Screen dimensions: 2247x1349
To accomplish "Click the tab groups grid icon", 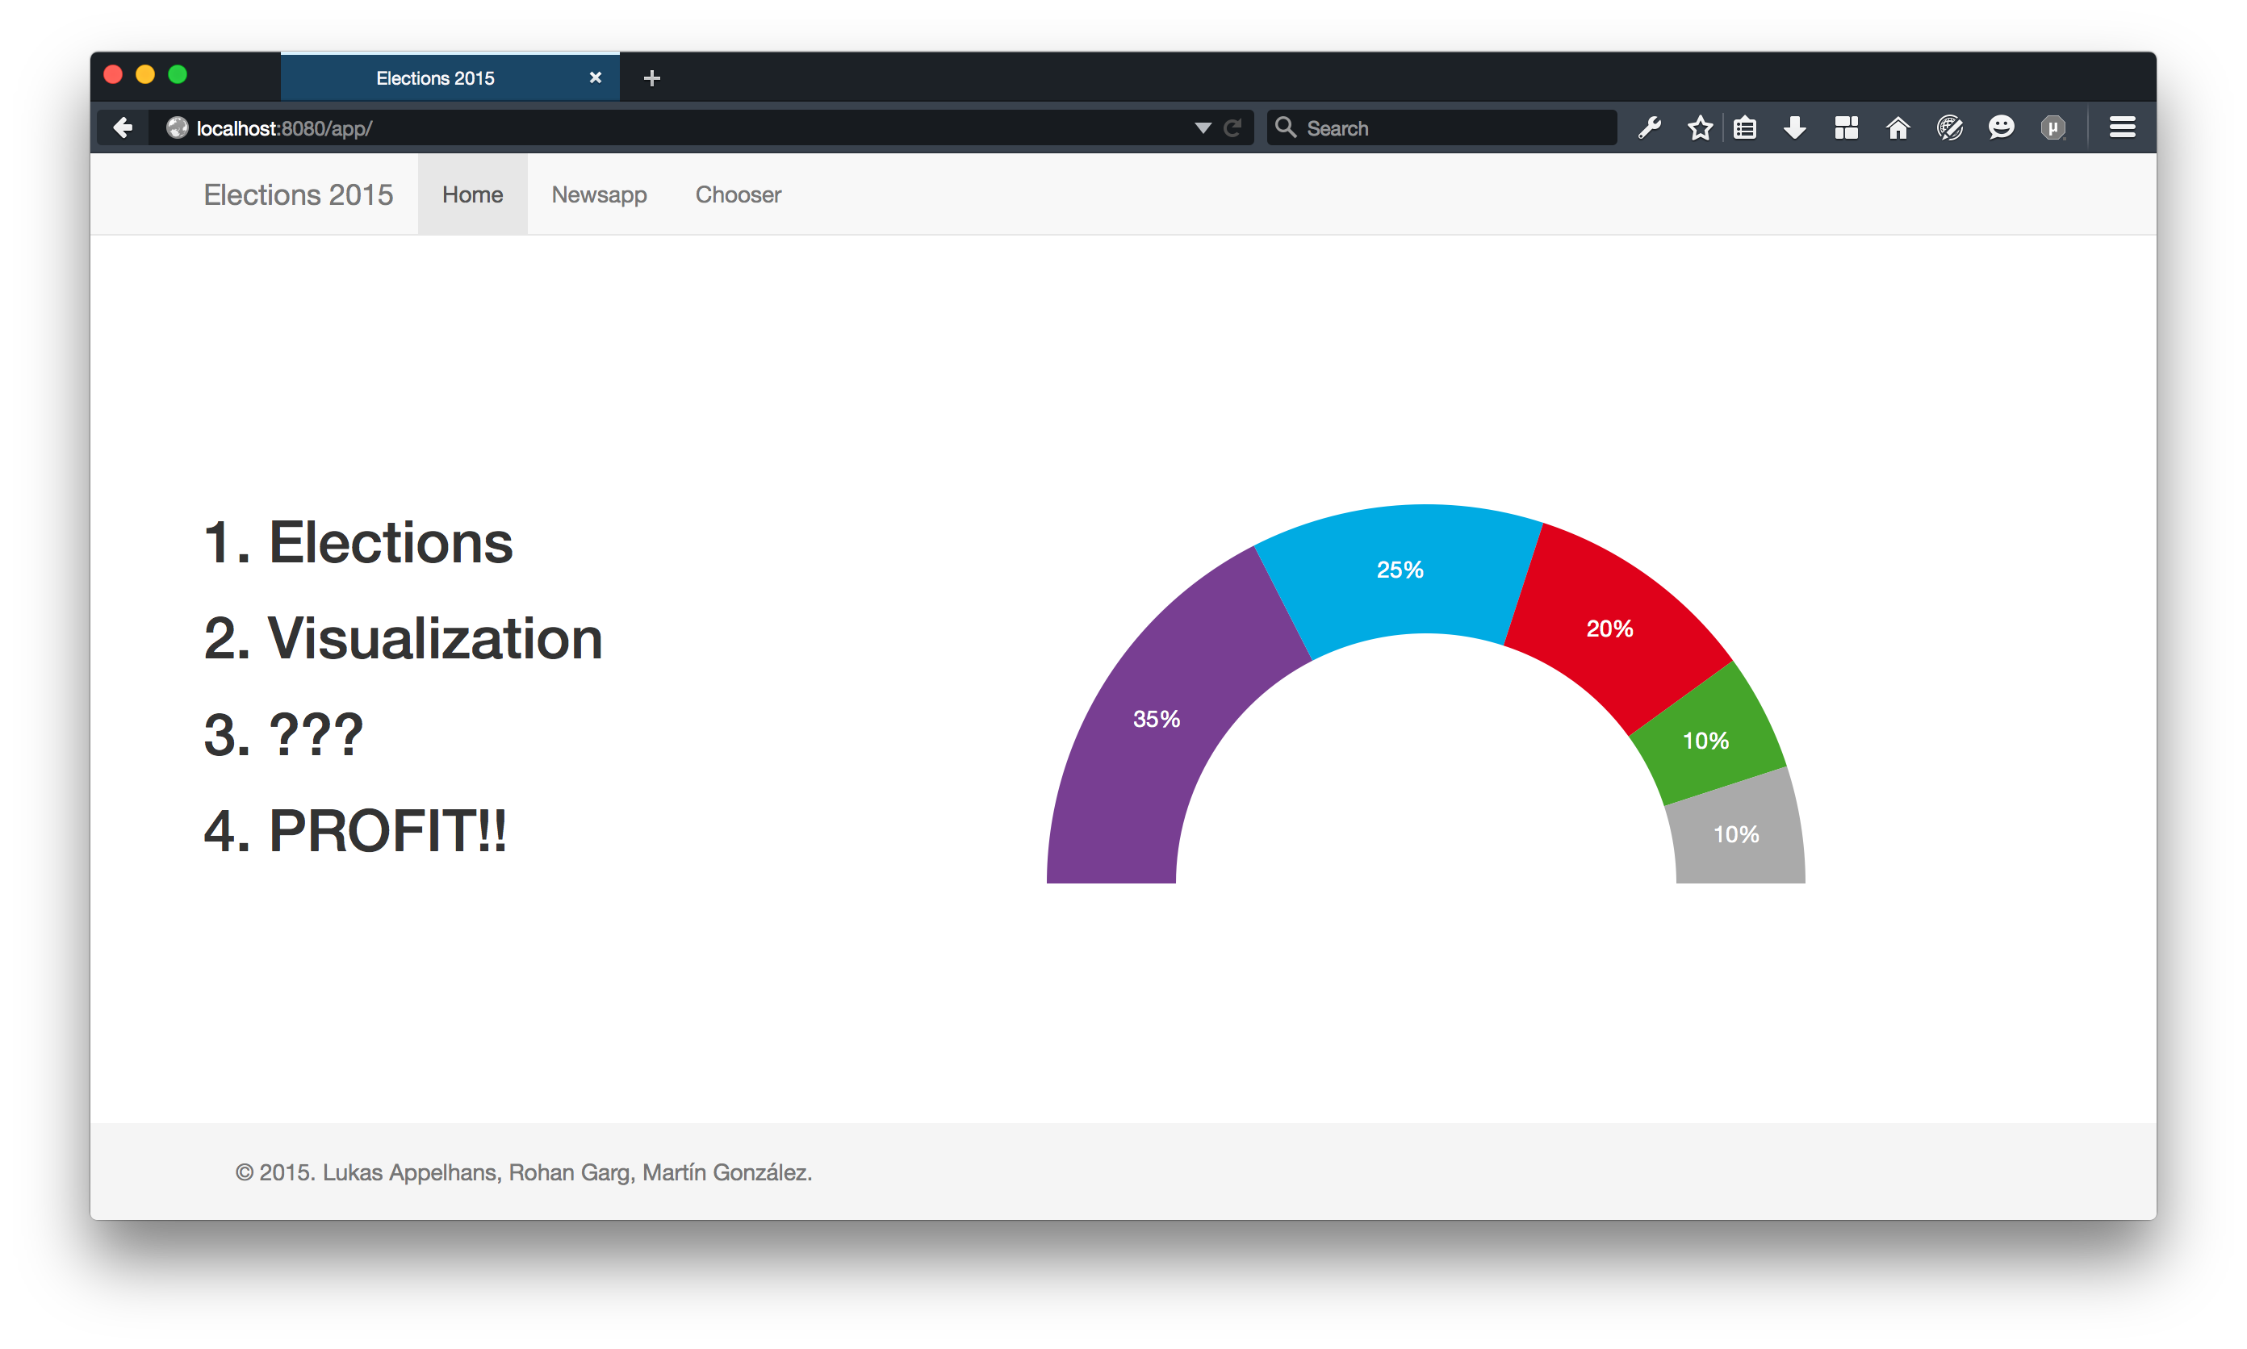I will [1846, 128].
